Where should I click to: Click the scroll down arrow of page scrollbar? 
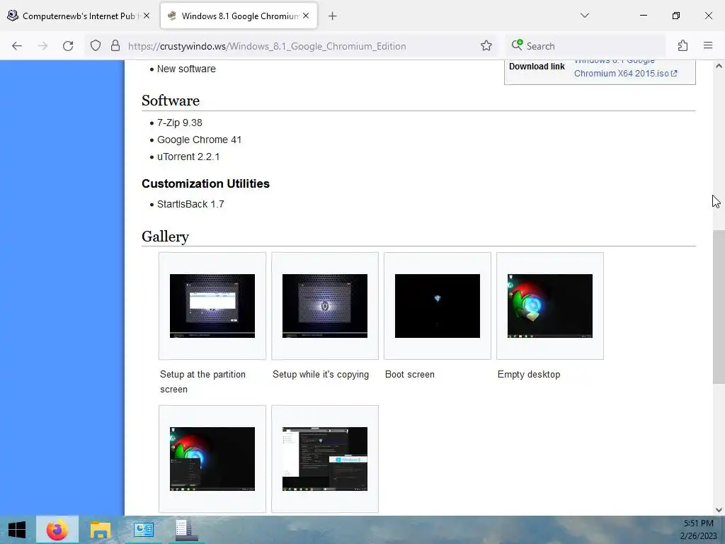[x=719, y=510]
